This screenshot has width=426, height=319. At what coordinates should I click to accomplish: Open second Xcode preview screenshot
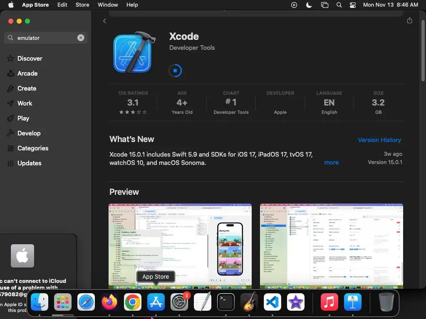[x=332, y=246]
